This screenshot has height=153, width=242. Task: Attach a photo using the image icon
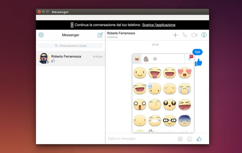[x=180, y=139]
